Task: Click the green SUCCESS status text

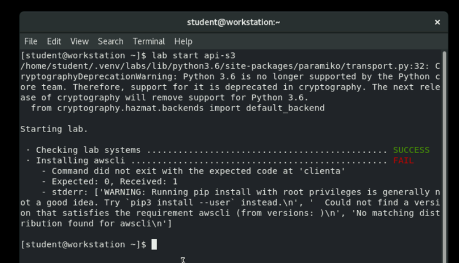Action: point(411,150)
